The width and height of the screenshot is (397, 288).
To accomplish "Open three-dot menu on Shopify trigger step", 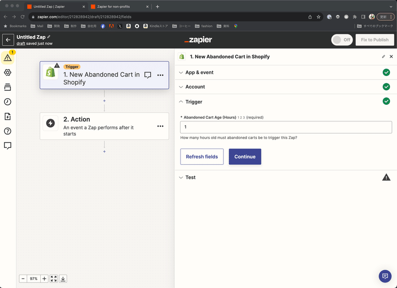I will (x=160, y=75).
